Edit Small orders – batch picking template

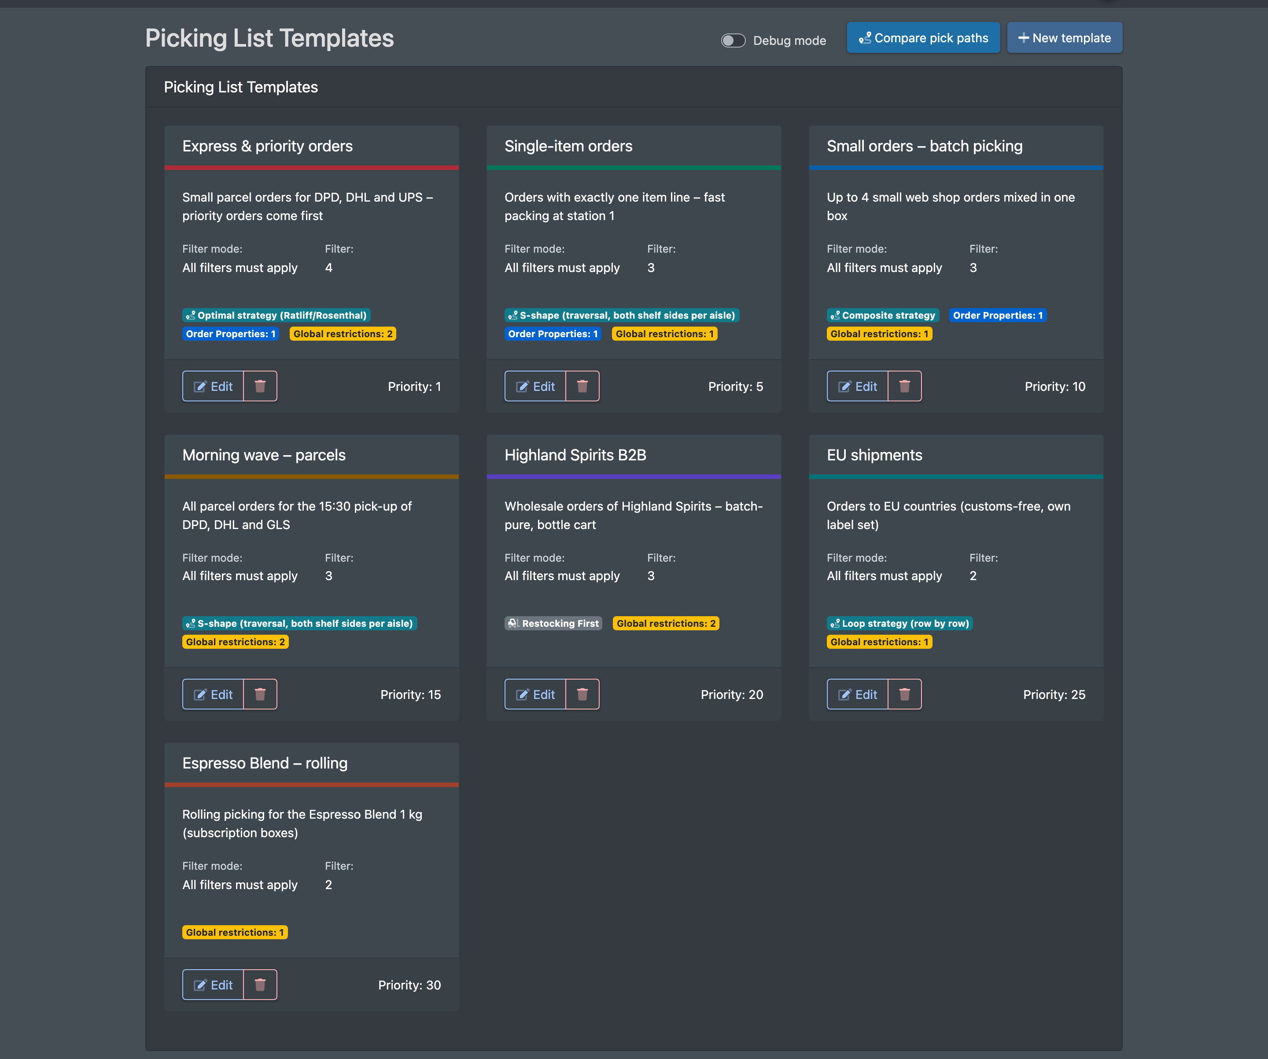(x=857, y=386)
